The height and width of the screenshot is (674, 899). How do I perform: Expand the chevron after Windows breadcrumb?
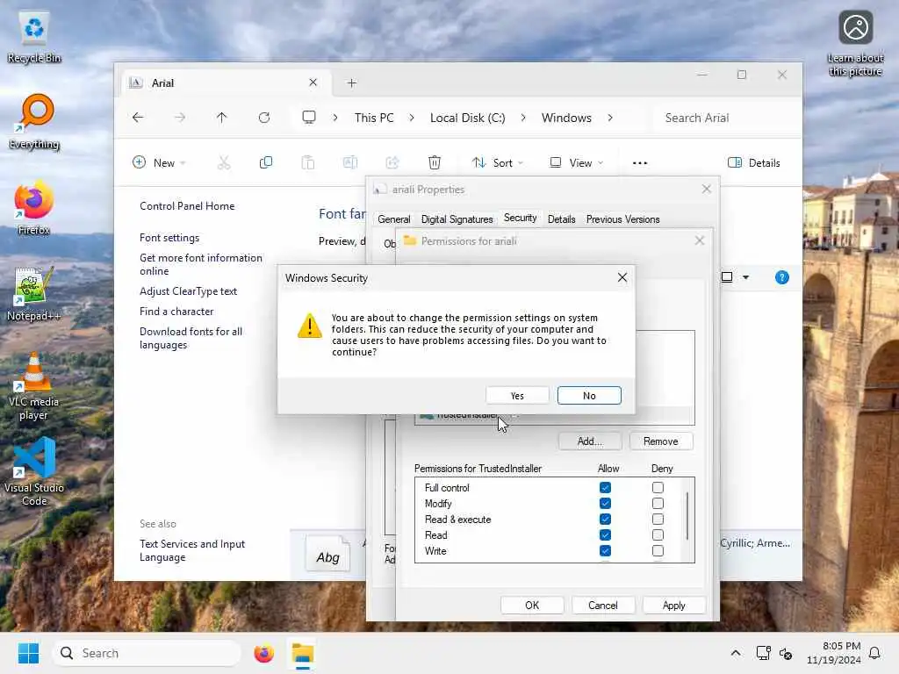click(x=610, y=118)
